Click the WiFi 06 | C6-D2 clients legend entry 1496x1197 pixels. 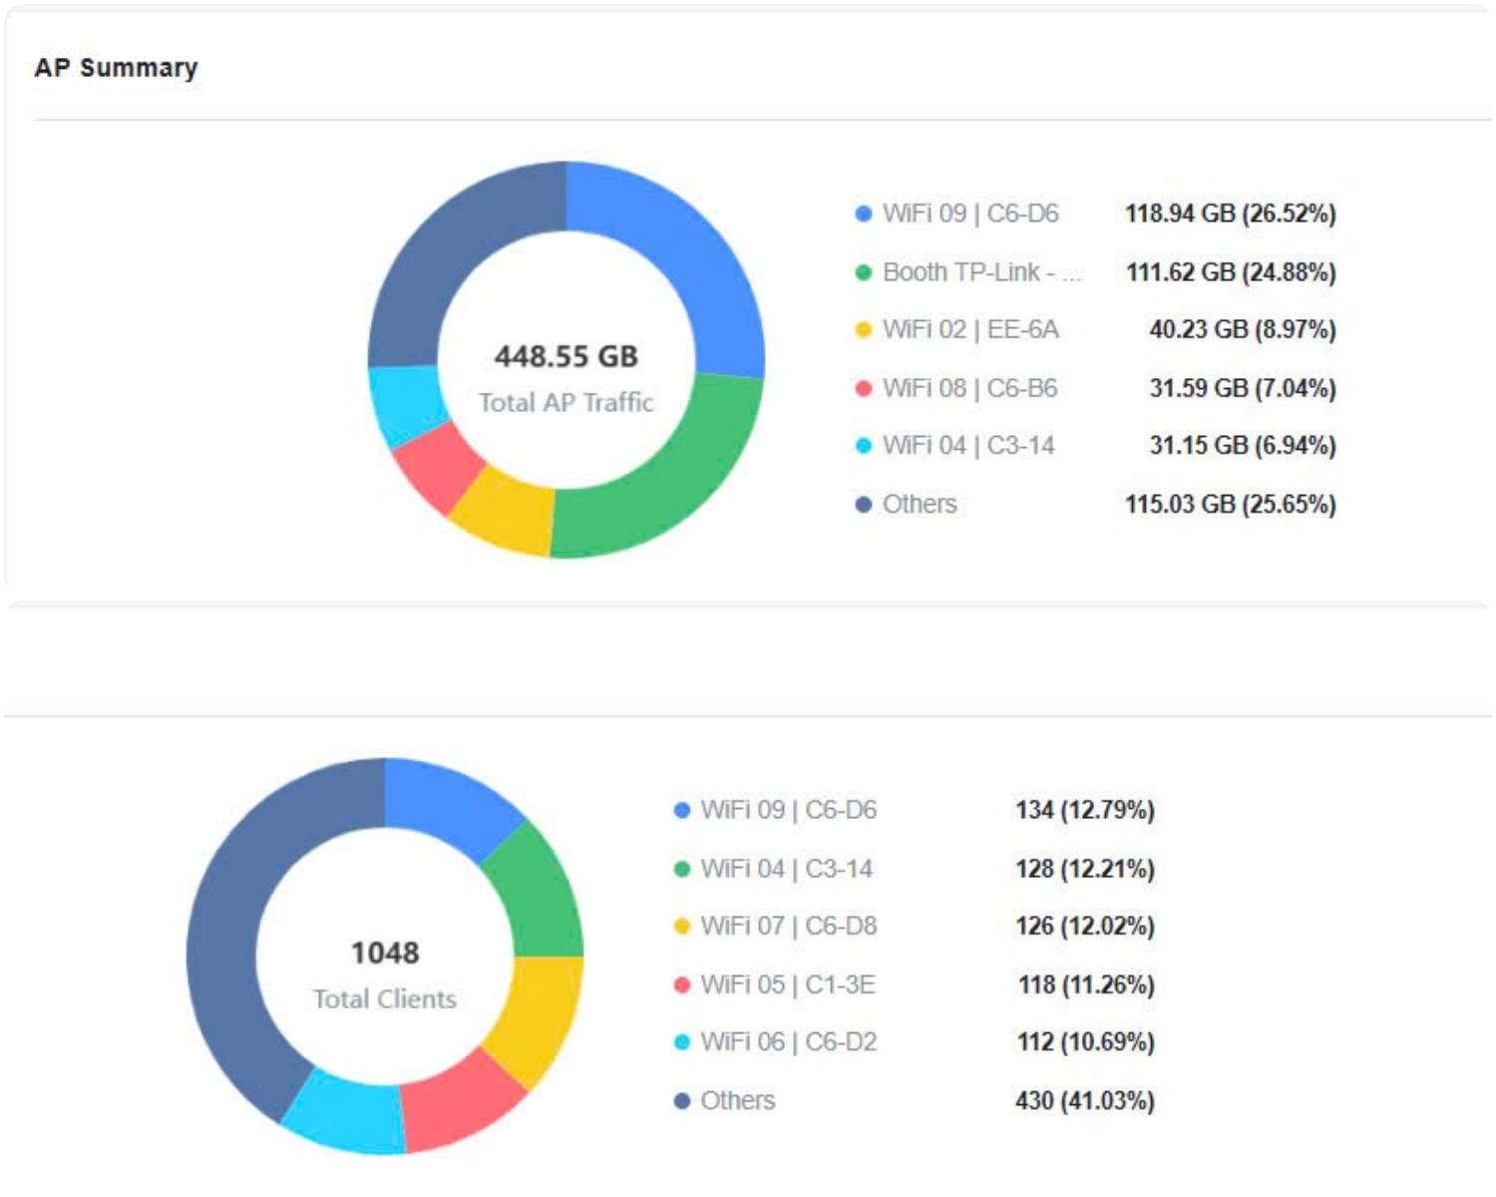coord(789,1042)
